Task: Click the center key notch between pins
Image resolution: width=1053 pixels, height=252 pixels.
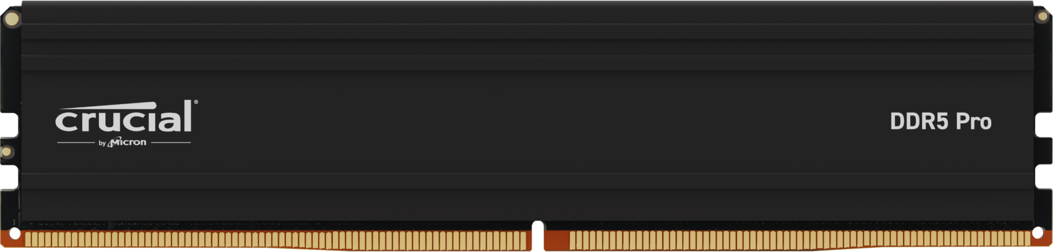Action: (x=538, y=236)
